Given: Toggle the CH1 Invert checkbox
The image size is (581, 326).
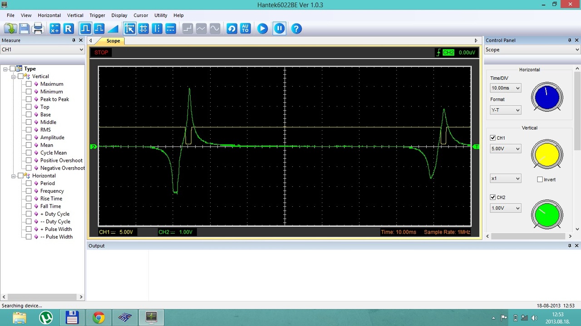Looking at the screenshot, I should (540, 180).
